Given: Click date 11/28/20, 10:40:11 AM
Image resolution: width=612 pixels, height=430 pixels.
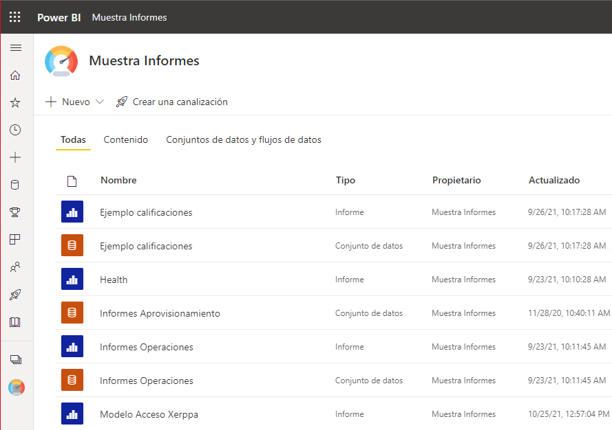Looking at the screenshot, I should (569, 313).
